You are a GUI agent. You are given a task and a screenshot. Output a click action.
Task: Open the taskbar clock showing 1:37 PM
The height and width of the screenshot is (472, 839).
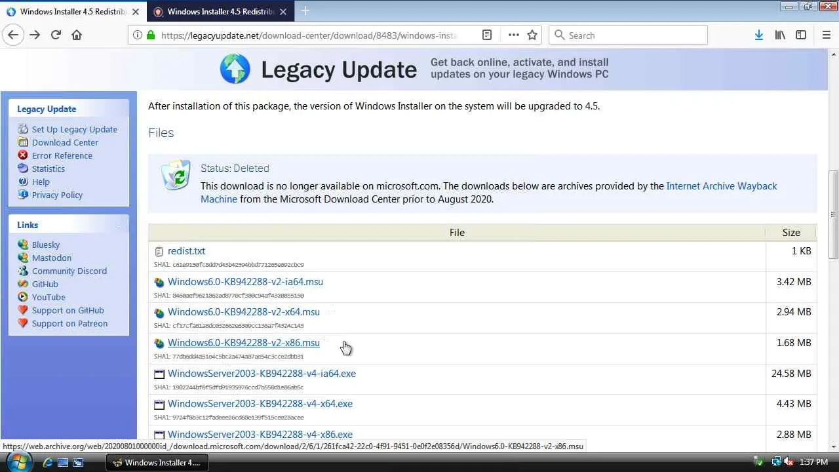814,462
